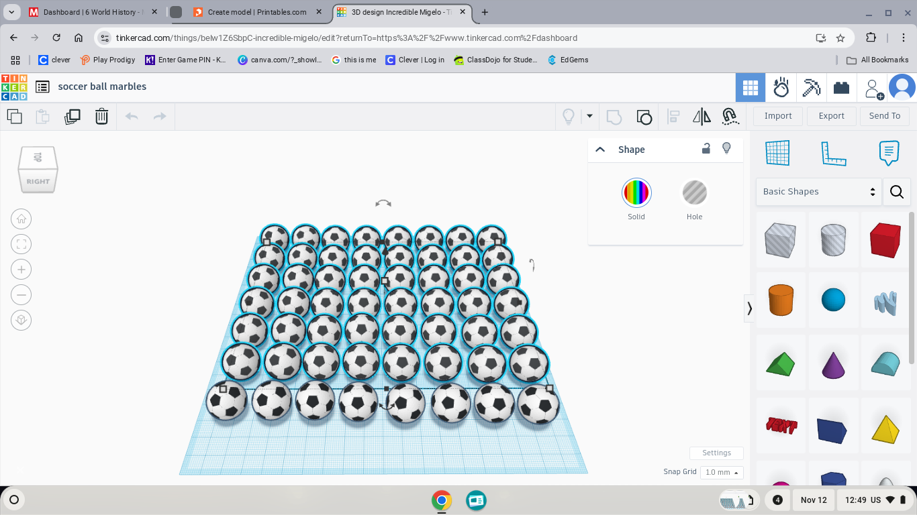Click the Align tool icon

[673, 117]
